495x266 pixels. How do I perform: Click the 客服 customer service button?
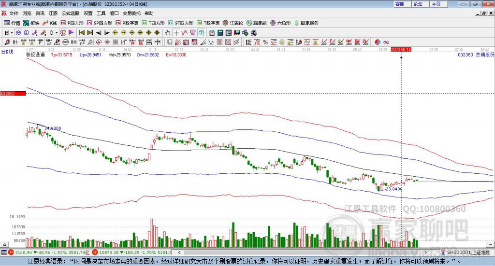pyautogui.click(x=402, y=4)
